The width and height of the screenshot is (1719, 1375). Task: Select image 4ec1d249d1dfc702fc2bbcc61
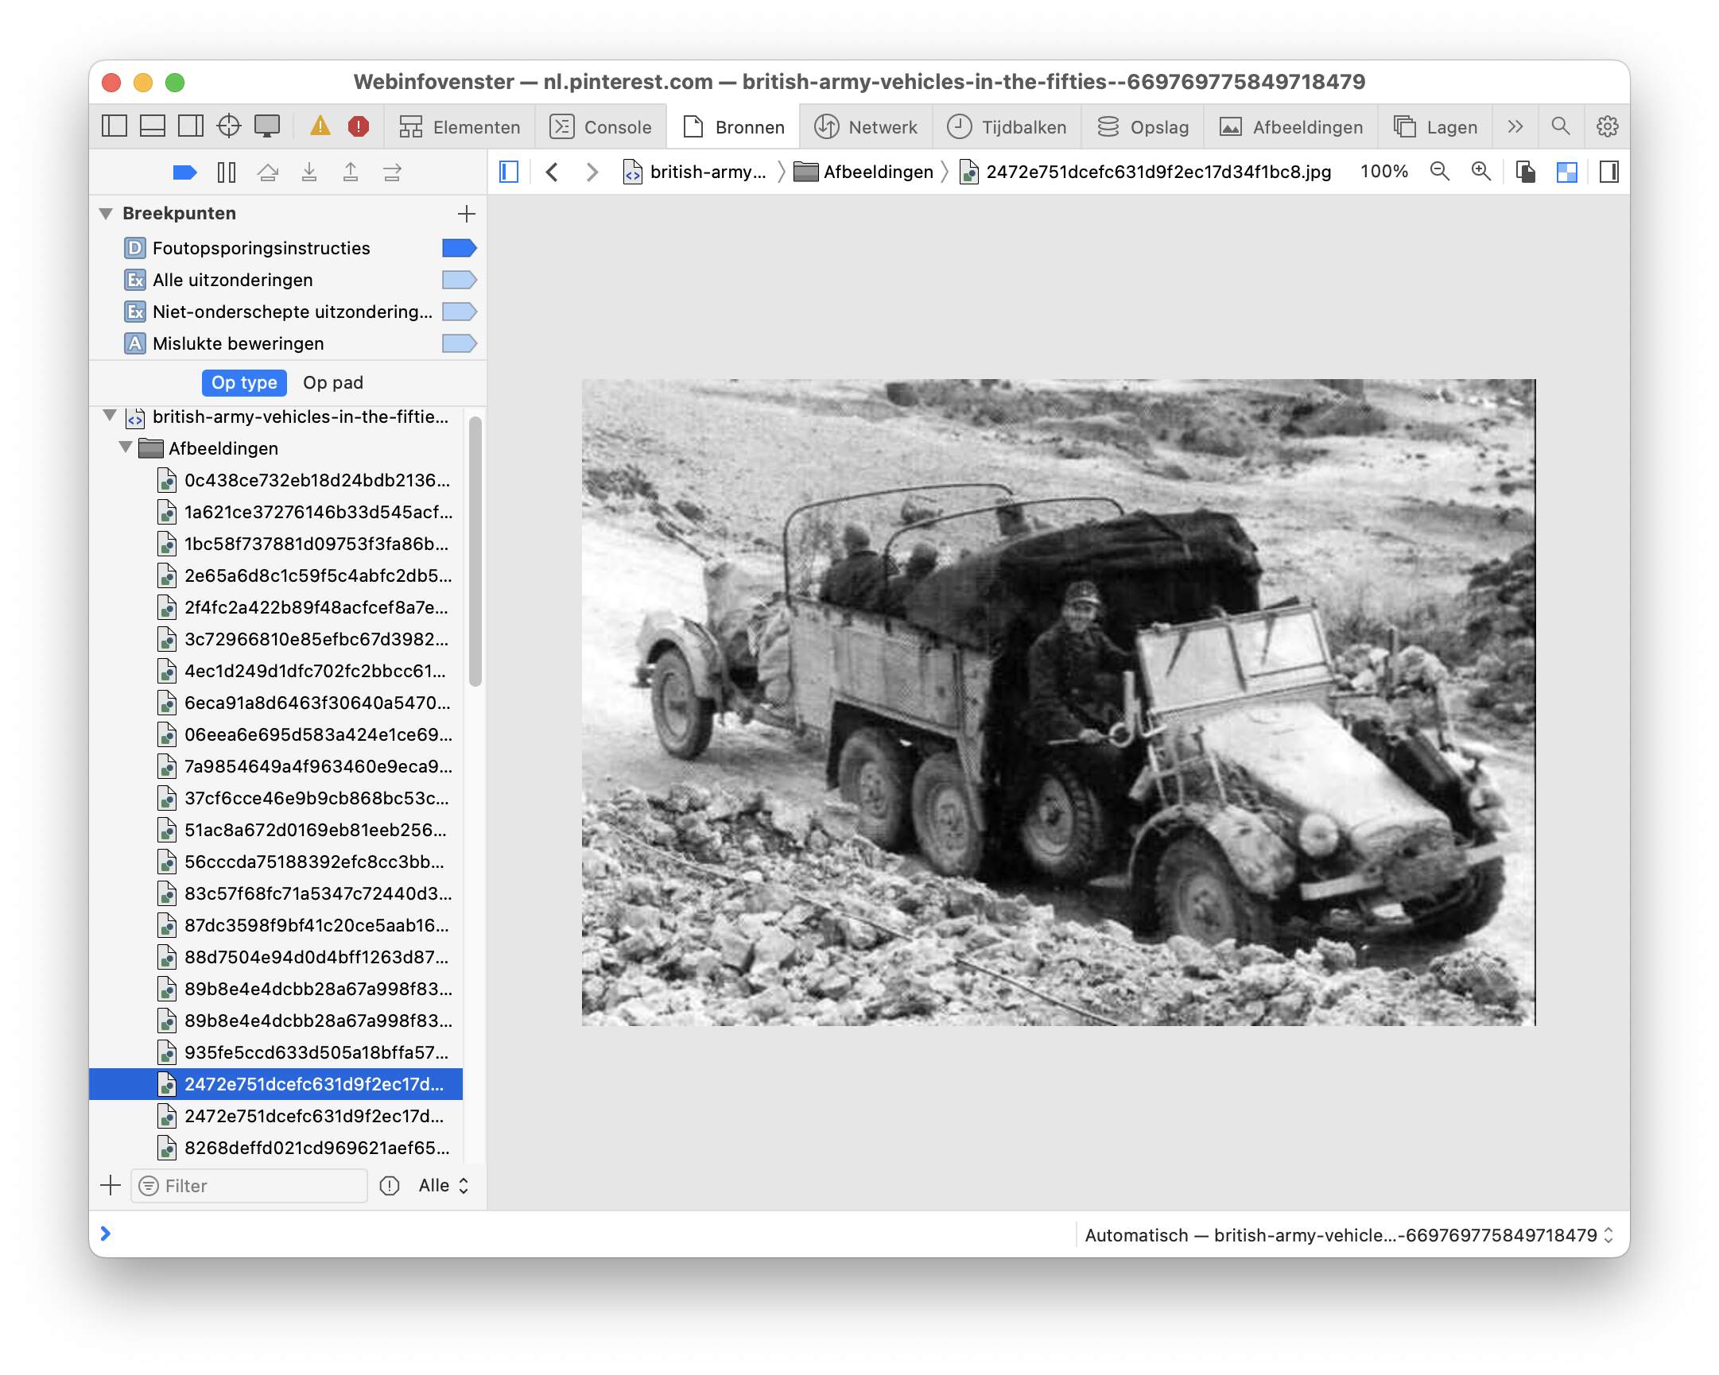tap(277, 671)
